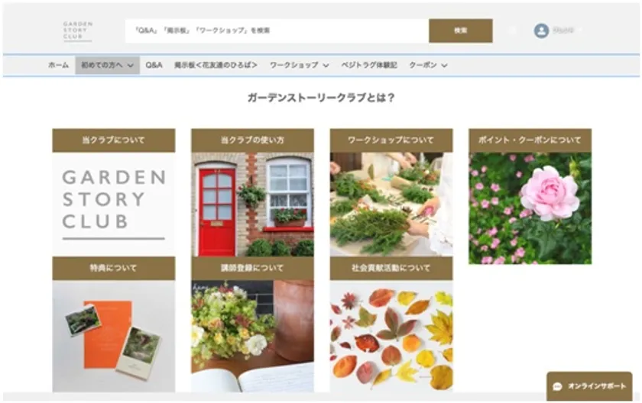The image size is (642, 403).
Task: Open the Q&A menu item
Action: point(154,65)
